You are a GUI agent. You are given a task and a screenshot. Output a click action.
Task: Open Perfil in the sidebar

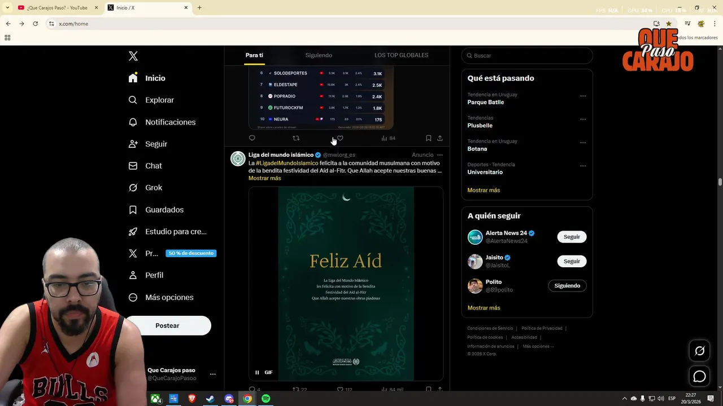click(x=146, y=275)
